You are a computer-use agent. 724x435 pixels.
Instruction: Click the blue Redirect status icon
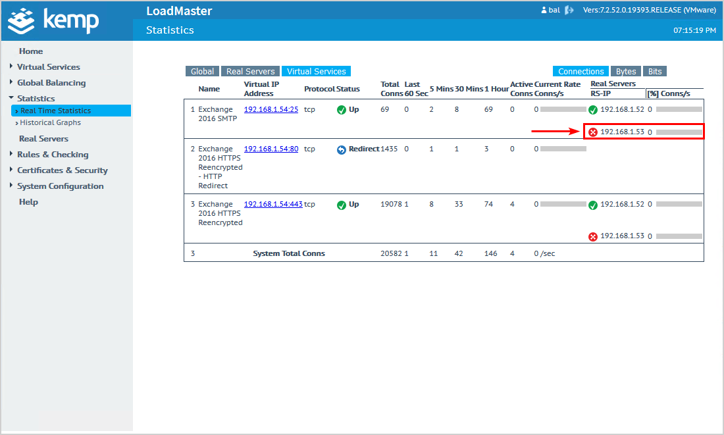tap(341, 149)
